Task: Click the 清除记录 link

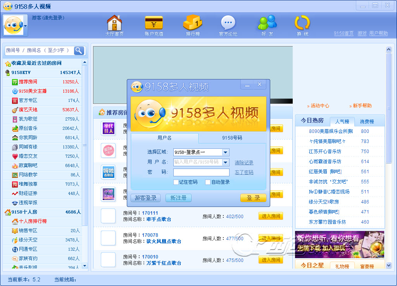Action: (244, 162)
